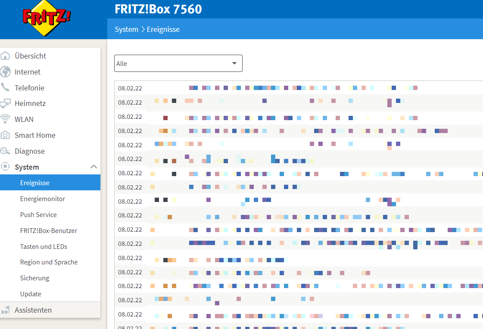483x329 pixels.
Task: Click the System gear icon
Action: point(5,167)
